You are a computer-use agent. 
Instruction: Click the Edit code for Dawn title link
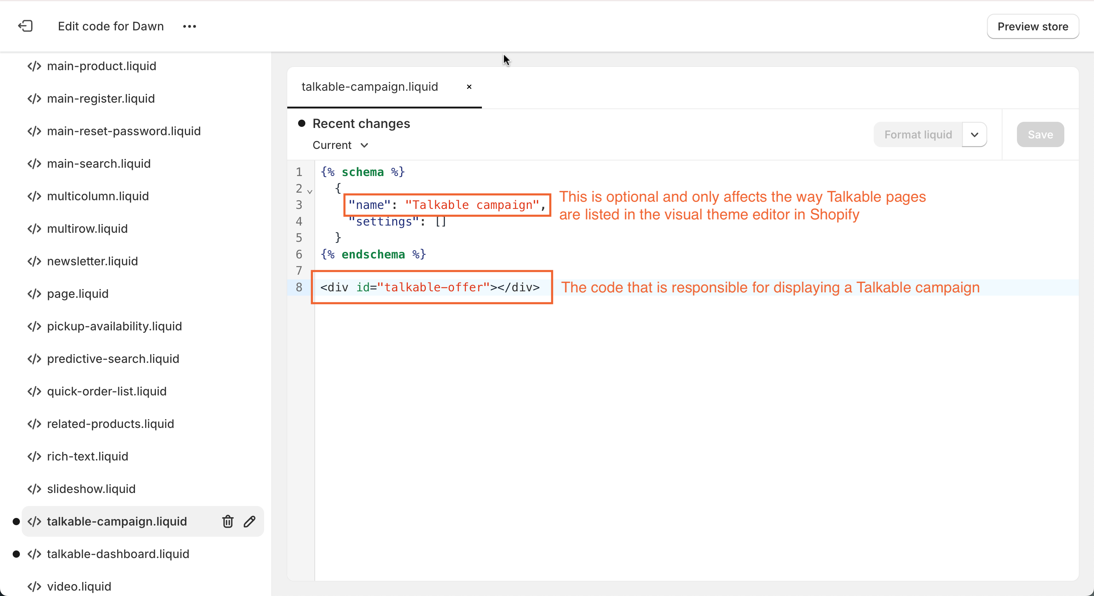click(110, 26)
